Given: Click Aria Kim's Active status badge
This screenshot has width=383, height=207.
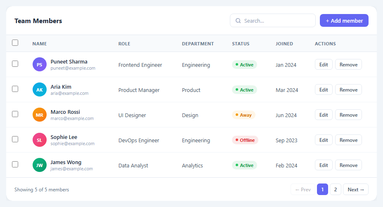Looking at the screenshot, I should (244, 90).
